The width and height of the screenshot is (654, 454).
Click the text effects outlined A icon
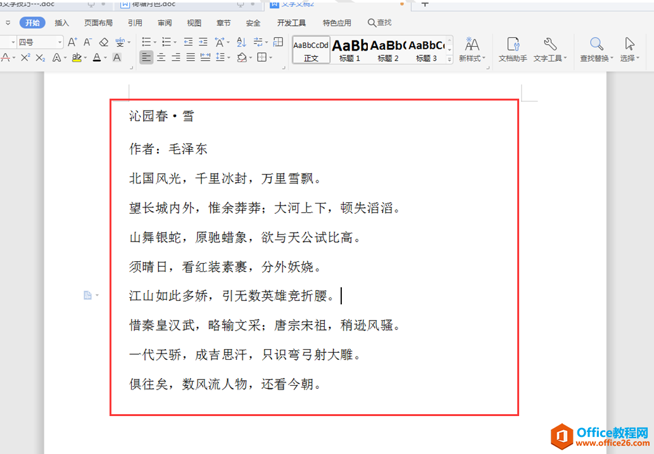pos(57,58)
